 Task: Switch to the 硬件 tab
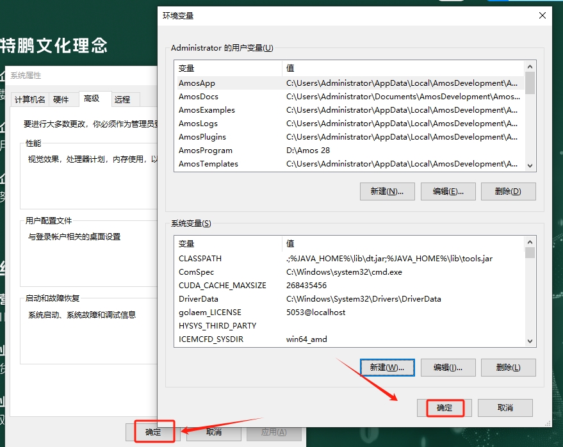[61, 99]
